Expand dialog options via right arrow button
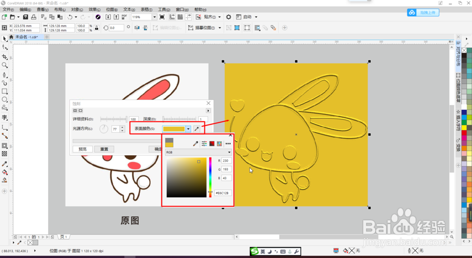Screen dimensions: 472x258 tap(208, 111)
